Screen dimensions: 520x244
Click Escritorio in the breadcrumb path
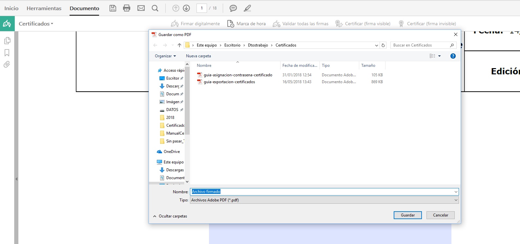pyautogui.click(x=232, y=45)
